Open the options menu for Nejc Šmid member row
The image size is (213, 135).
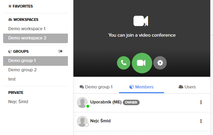click(x=201, y=121)
